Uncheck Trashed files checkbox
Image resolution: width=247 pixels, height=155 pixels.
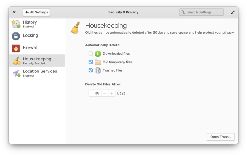point(91,70)
